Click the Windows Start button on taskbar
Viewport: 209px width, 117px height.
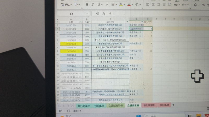click(x=138, y=116)
